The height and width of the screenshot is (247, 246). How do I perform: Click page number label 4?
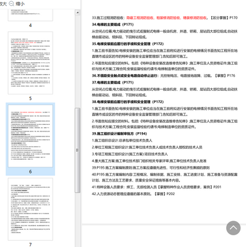coord(30,25)
